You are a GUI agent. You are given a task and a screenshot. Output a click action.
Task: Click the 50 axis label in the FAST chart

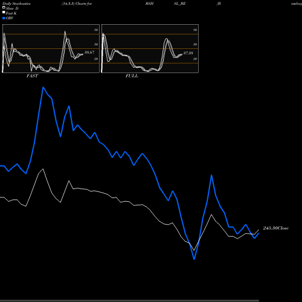click(96, 44)
